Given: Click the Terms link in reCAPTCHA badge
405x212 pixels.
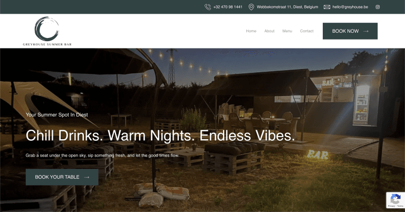Looking at the screenshot, I should 400,206.
